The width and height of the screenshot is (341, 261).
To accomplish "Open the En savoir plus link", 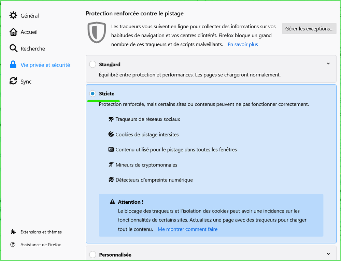I will pos(243,44).
